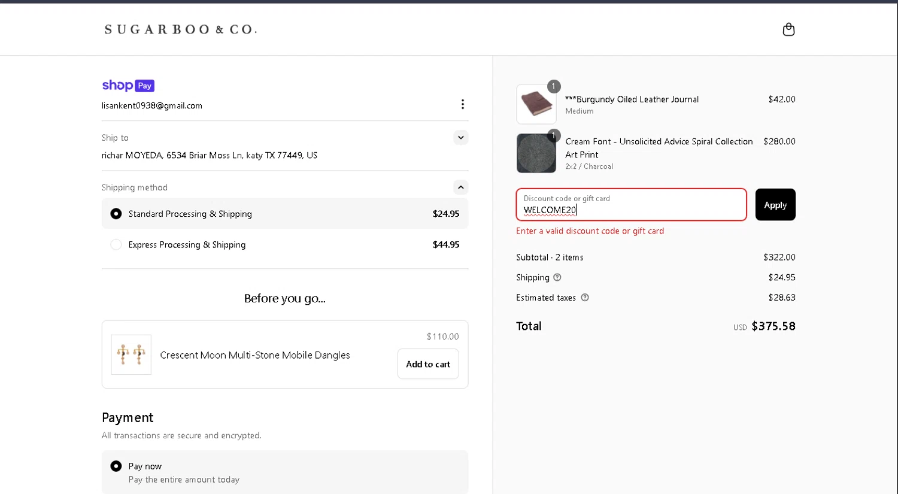Click the $42.00 journal price
The width and height of the screenshot is (898, 494).
coord(782,99)
